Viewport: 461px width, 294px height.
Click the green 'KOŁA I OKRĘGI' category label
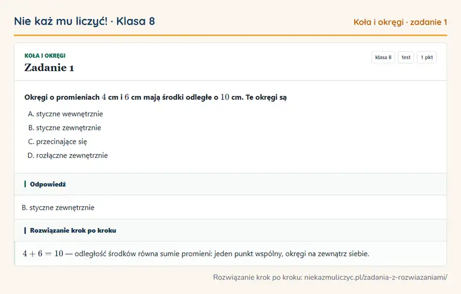pyautogui.click(x=45, y=56)
